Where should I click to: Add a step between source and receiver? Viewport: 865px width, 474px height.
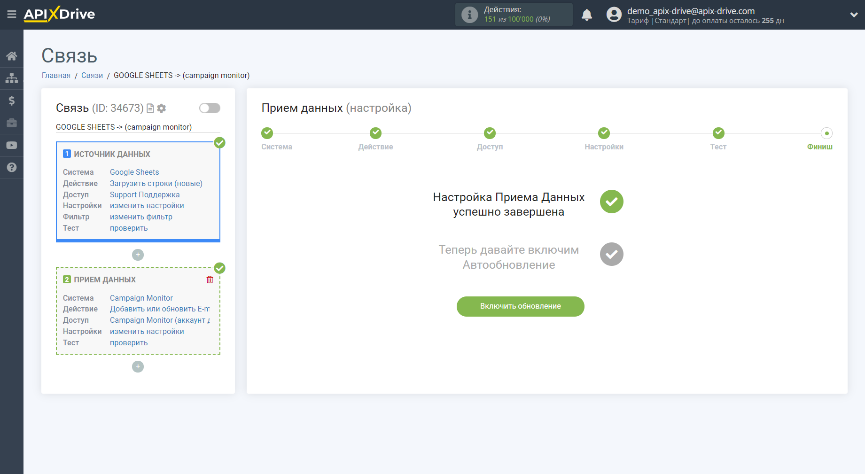tap(138, 255)
